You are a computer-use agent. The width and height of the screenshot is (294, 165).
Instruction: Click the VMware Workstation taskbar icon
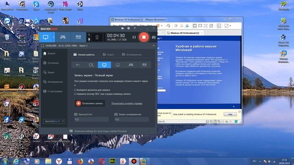[x=144, y=161]
